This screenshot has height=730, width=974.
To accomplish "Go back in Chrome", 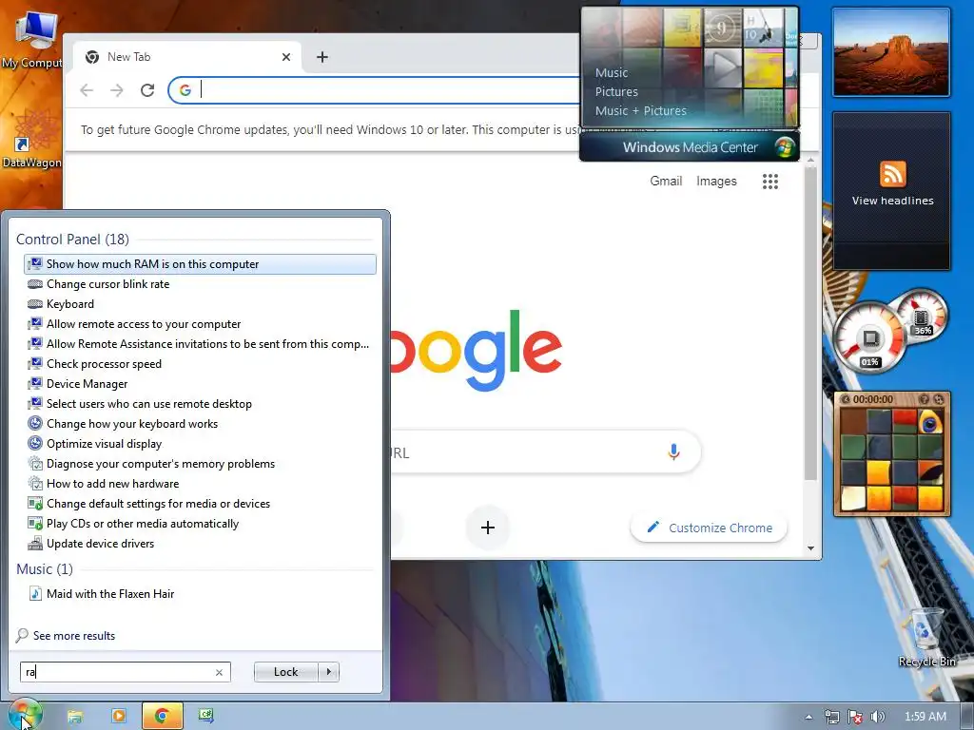I will pos(87,90).
